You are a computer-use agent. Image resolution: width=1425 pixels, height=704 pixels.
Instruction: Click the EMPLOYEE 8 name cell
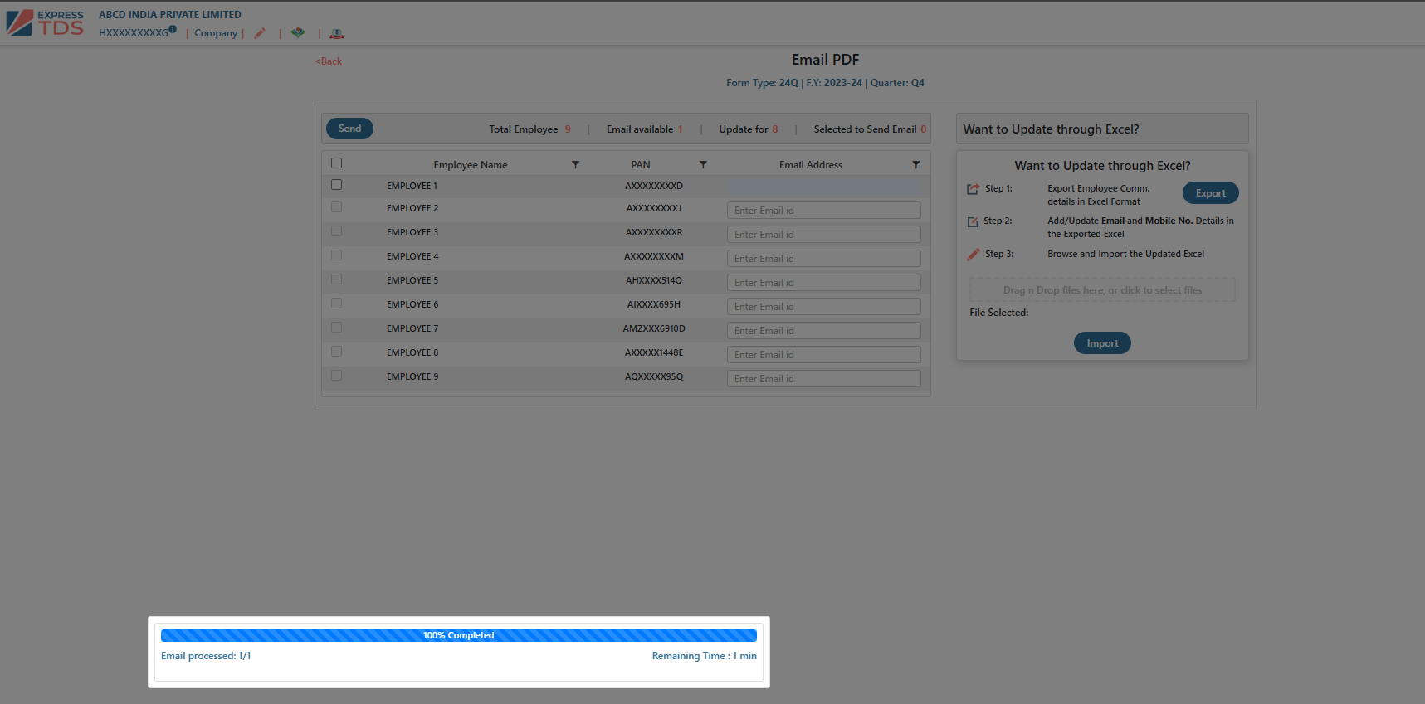(412, 352)
